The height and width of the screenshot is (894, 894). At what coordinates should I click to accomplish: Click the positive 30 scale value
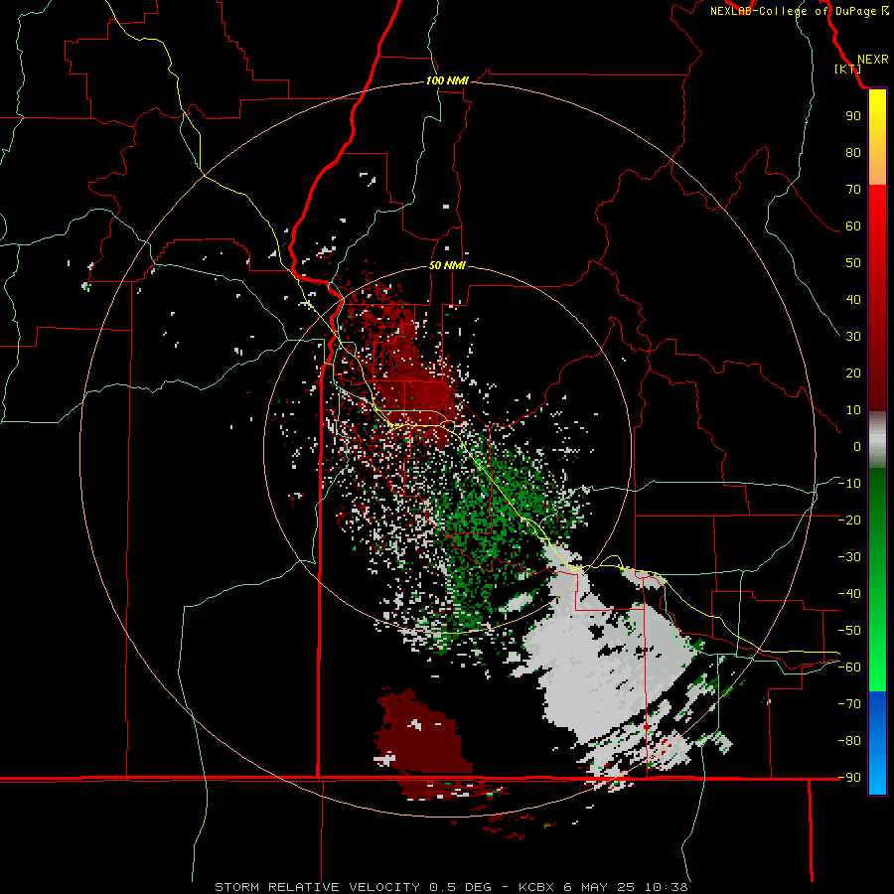coord(853,337)
